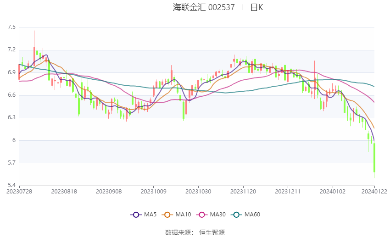Viewport: 390px width, 237px height.
Task: Select the 20240122 date axis label
Action: (x=374, y=192)
